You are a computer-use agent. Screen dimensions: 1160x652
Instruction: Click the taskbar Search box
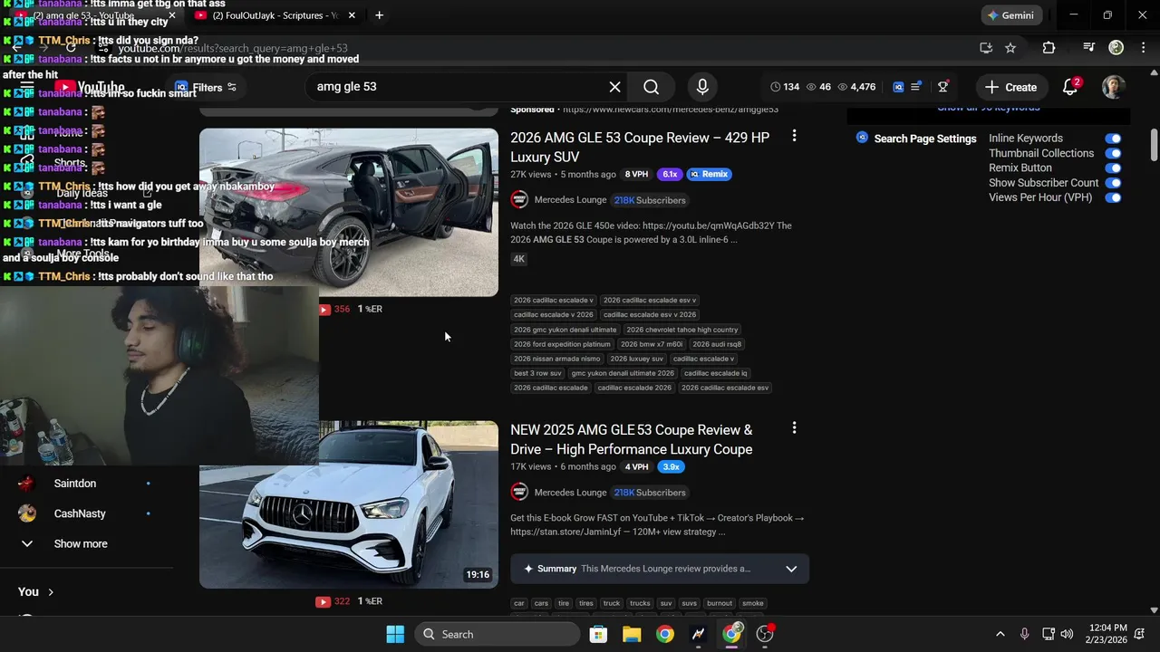497,634
